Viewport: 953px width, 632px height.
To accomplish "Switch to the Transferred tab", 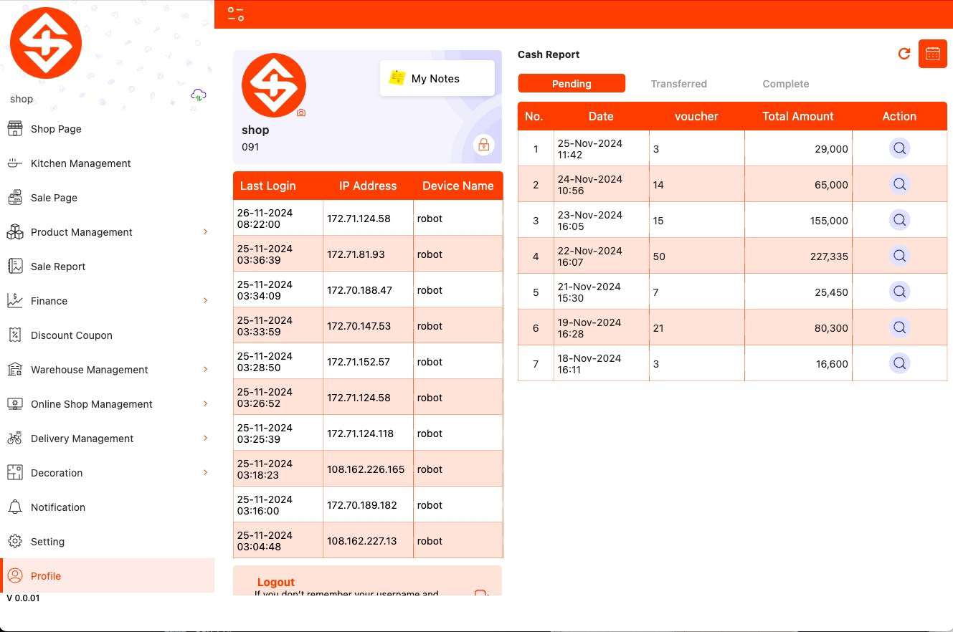I will pos(678,84).
